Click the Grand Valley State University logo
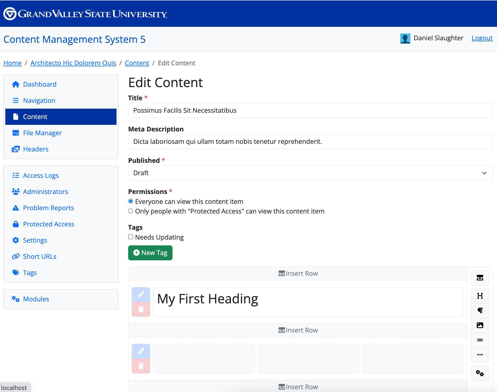 click(85, 14)
